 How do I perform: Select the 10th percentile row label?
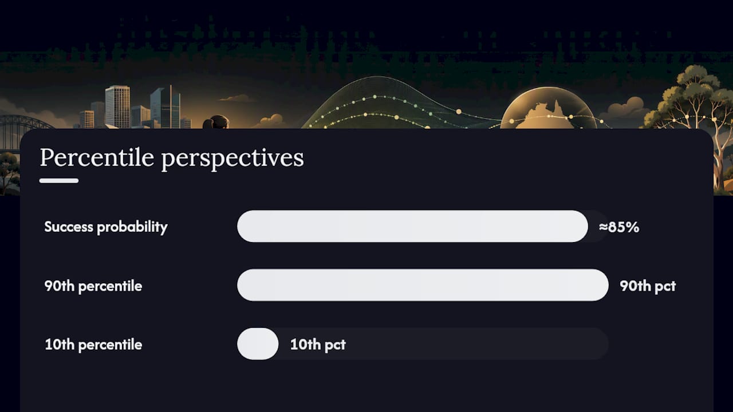point(93,344)
